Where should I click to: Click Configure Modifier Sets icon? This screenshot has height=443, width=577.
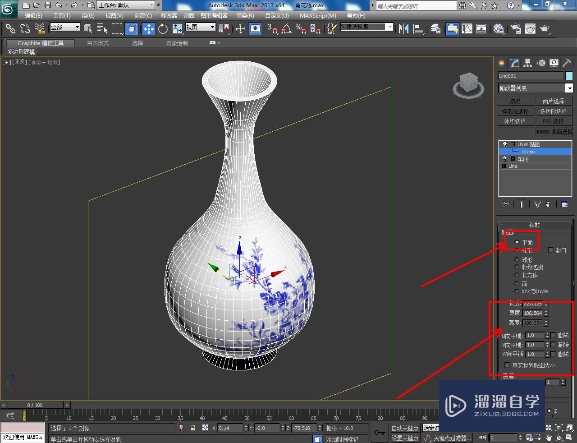coord(564,204)
